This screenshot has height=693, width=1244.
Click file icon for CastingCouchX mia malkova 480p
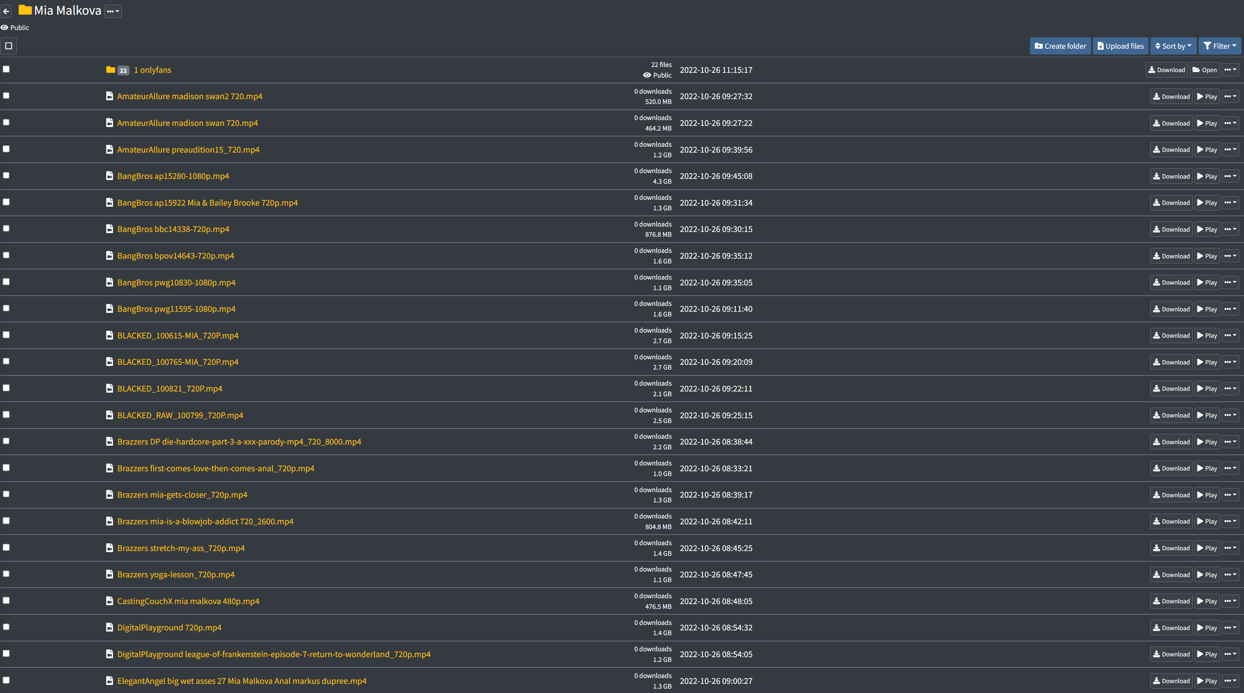pyautogui.click(x=110, y=601)
